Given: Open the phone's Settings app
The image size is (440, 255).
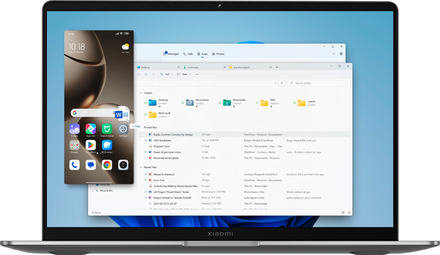Looking at the screenshot, I should pos(123,129).
